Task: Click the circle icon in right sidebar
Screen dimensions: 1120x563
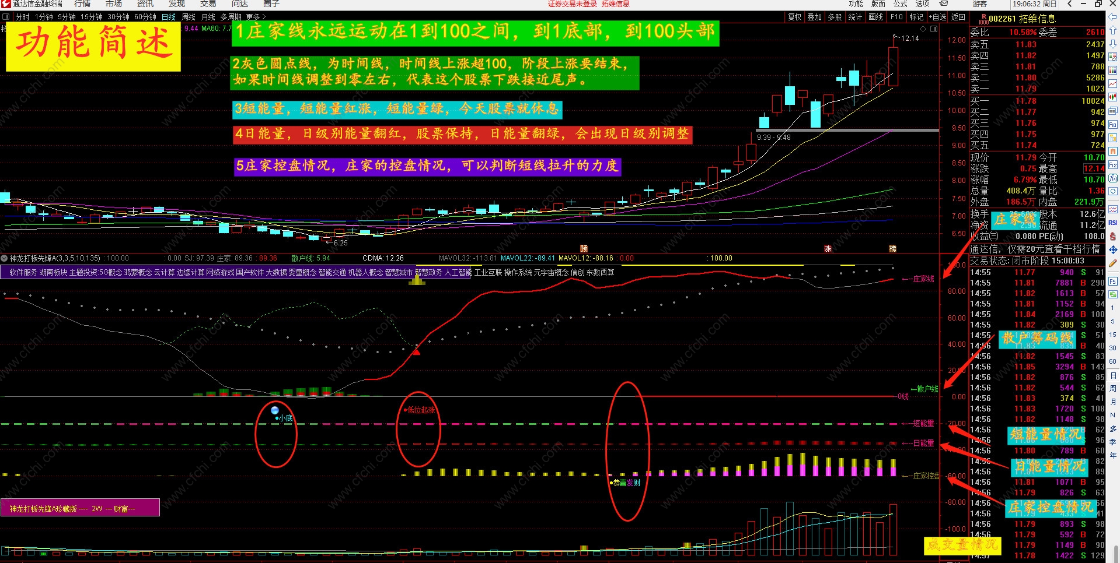Action: coord(1113,191)
